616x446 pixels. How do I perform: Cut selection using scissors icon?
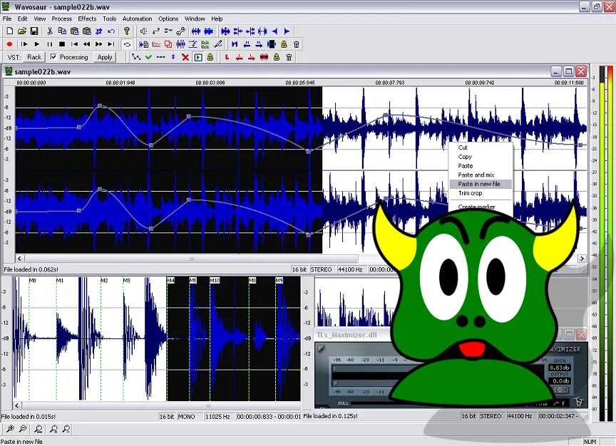[x=50, y=31]
